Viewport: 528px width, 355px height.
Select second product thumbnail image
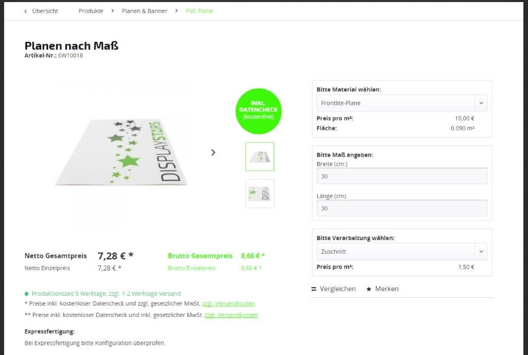[x=260, y=194]
